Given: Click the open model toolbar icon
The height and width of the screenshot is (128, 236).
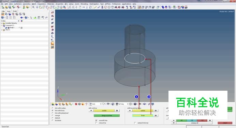Looking at the screenshot, I should tap(6, 7).
